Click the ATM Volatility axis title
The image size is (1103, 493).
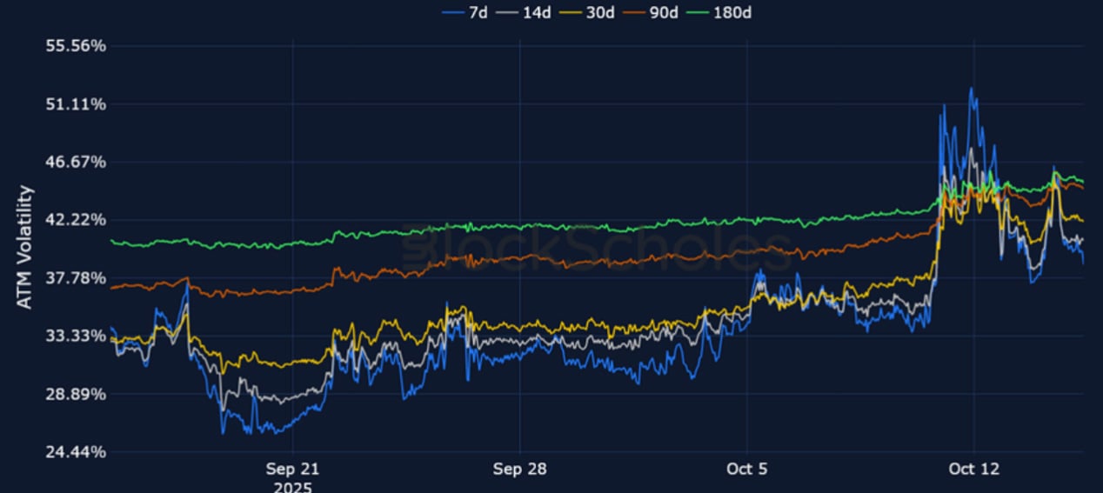tap(25, 247)
